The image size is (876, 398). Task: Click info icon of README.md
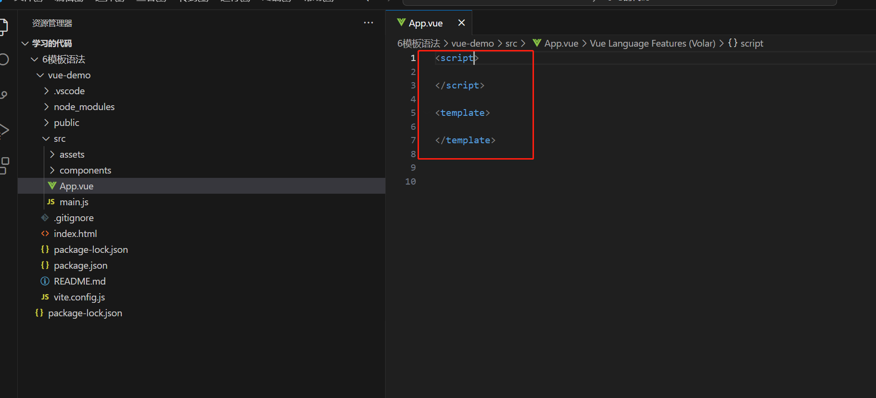45,281
